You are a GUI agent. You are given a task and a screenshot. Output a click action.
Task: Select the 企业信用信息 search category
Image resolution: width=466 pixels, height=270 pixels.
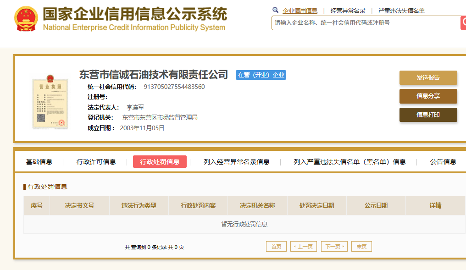coord(300,11)
